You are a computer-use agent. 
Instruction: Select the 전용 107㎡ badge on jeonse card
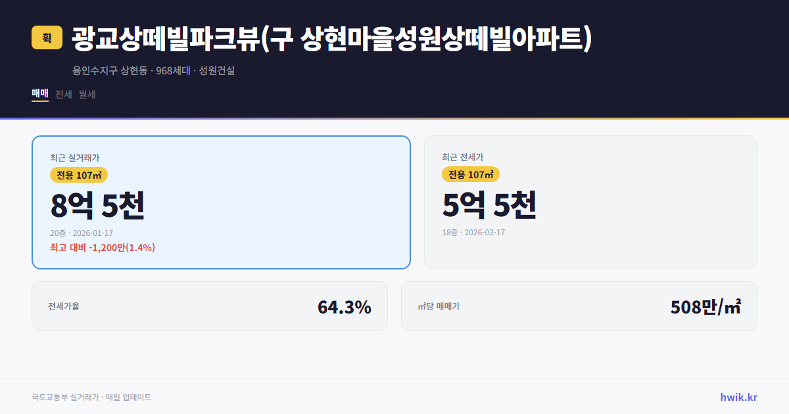click(x=471, y=174)
